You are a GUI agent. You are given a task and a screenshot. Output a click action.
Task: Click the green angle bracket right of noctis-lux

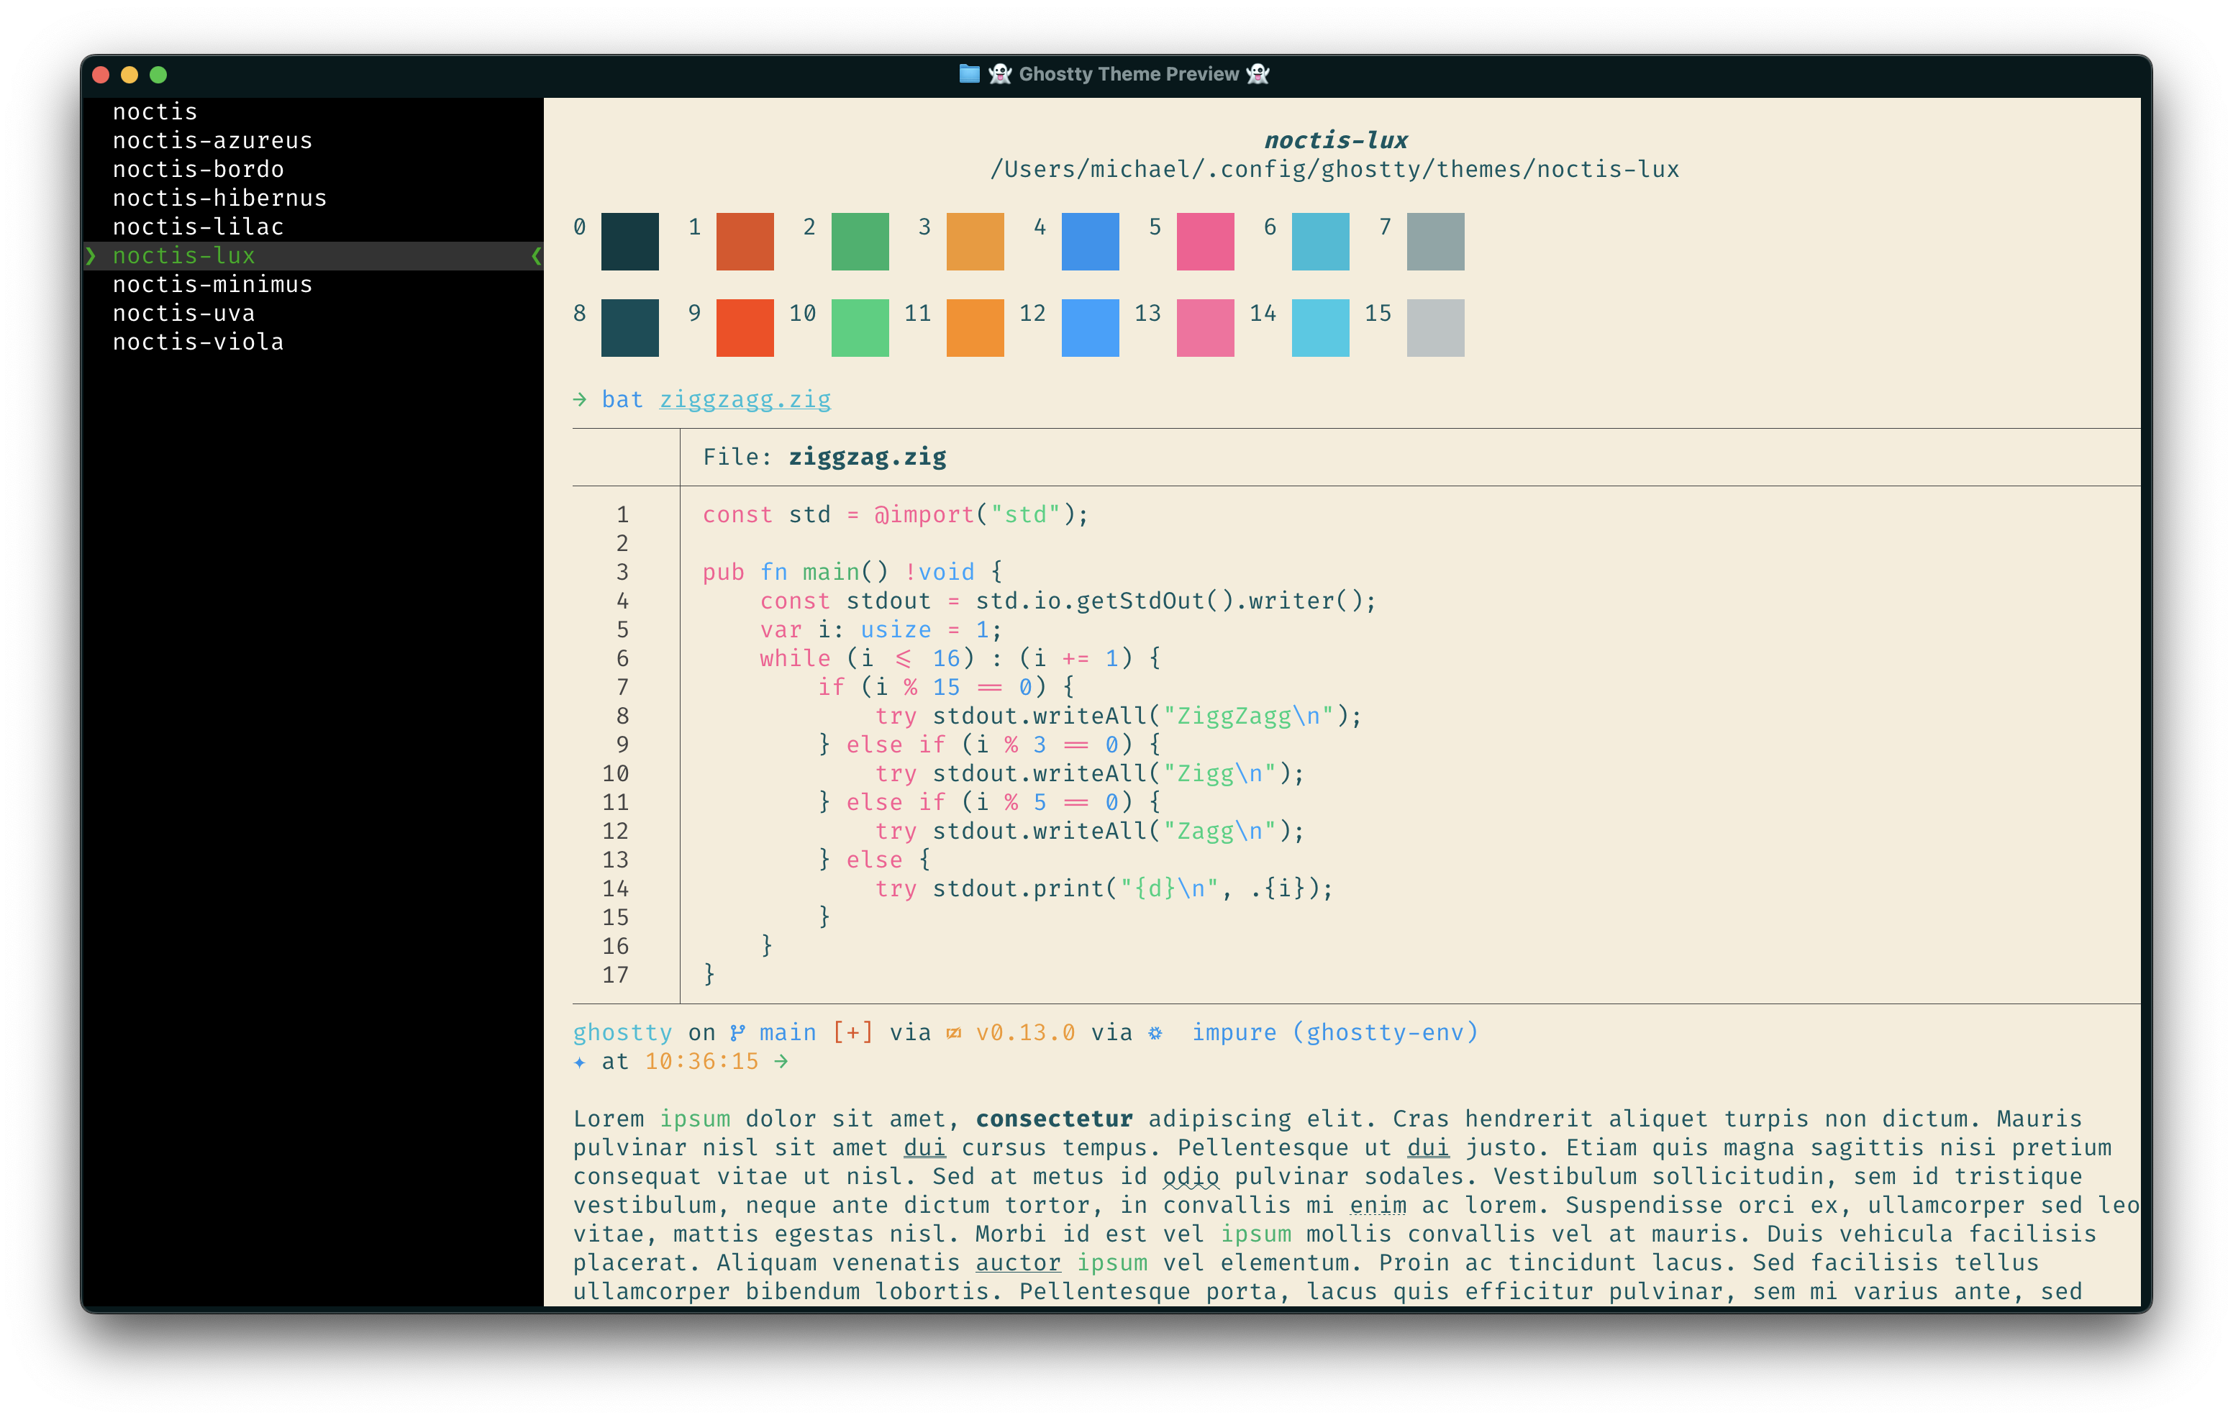(x=536, y=255)
